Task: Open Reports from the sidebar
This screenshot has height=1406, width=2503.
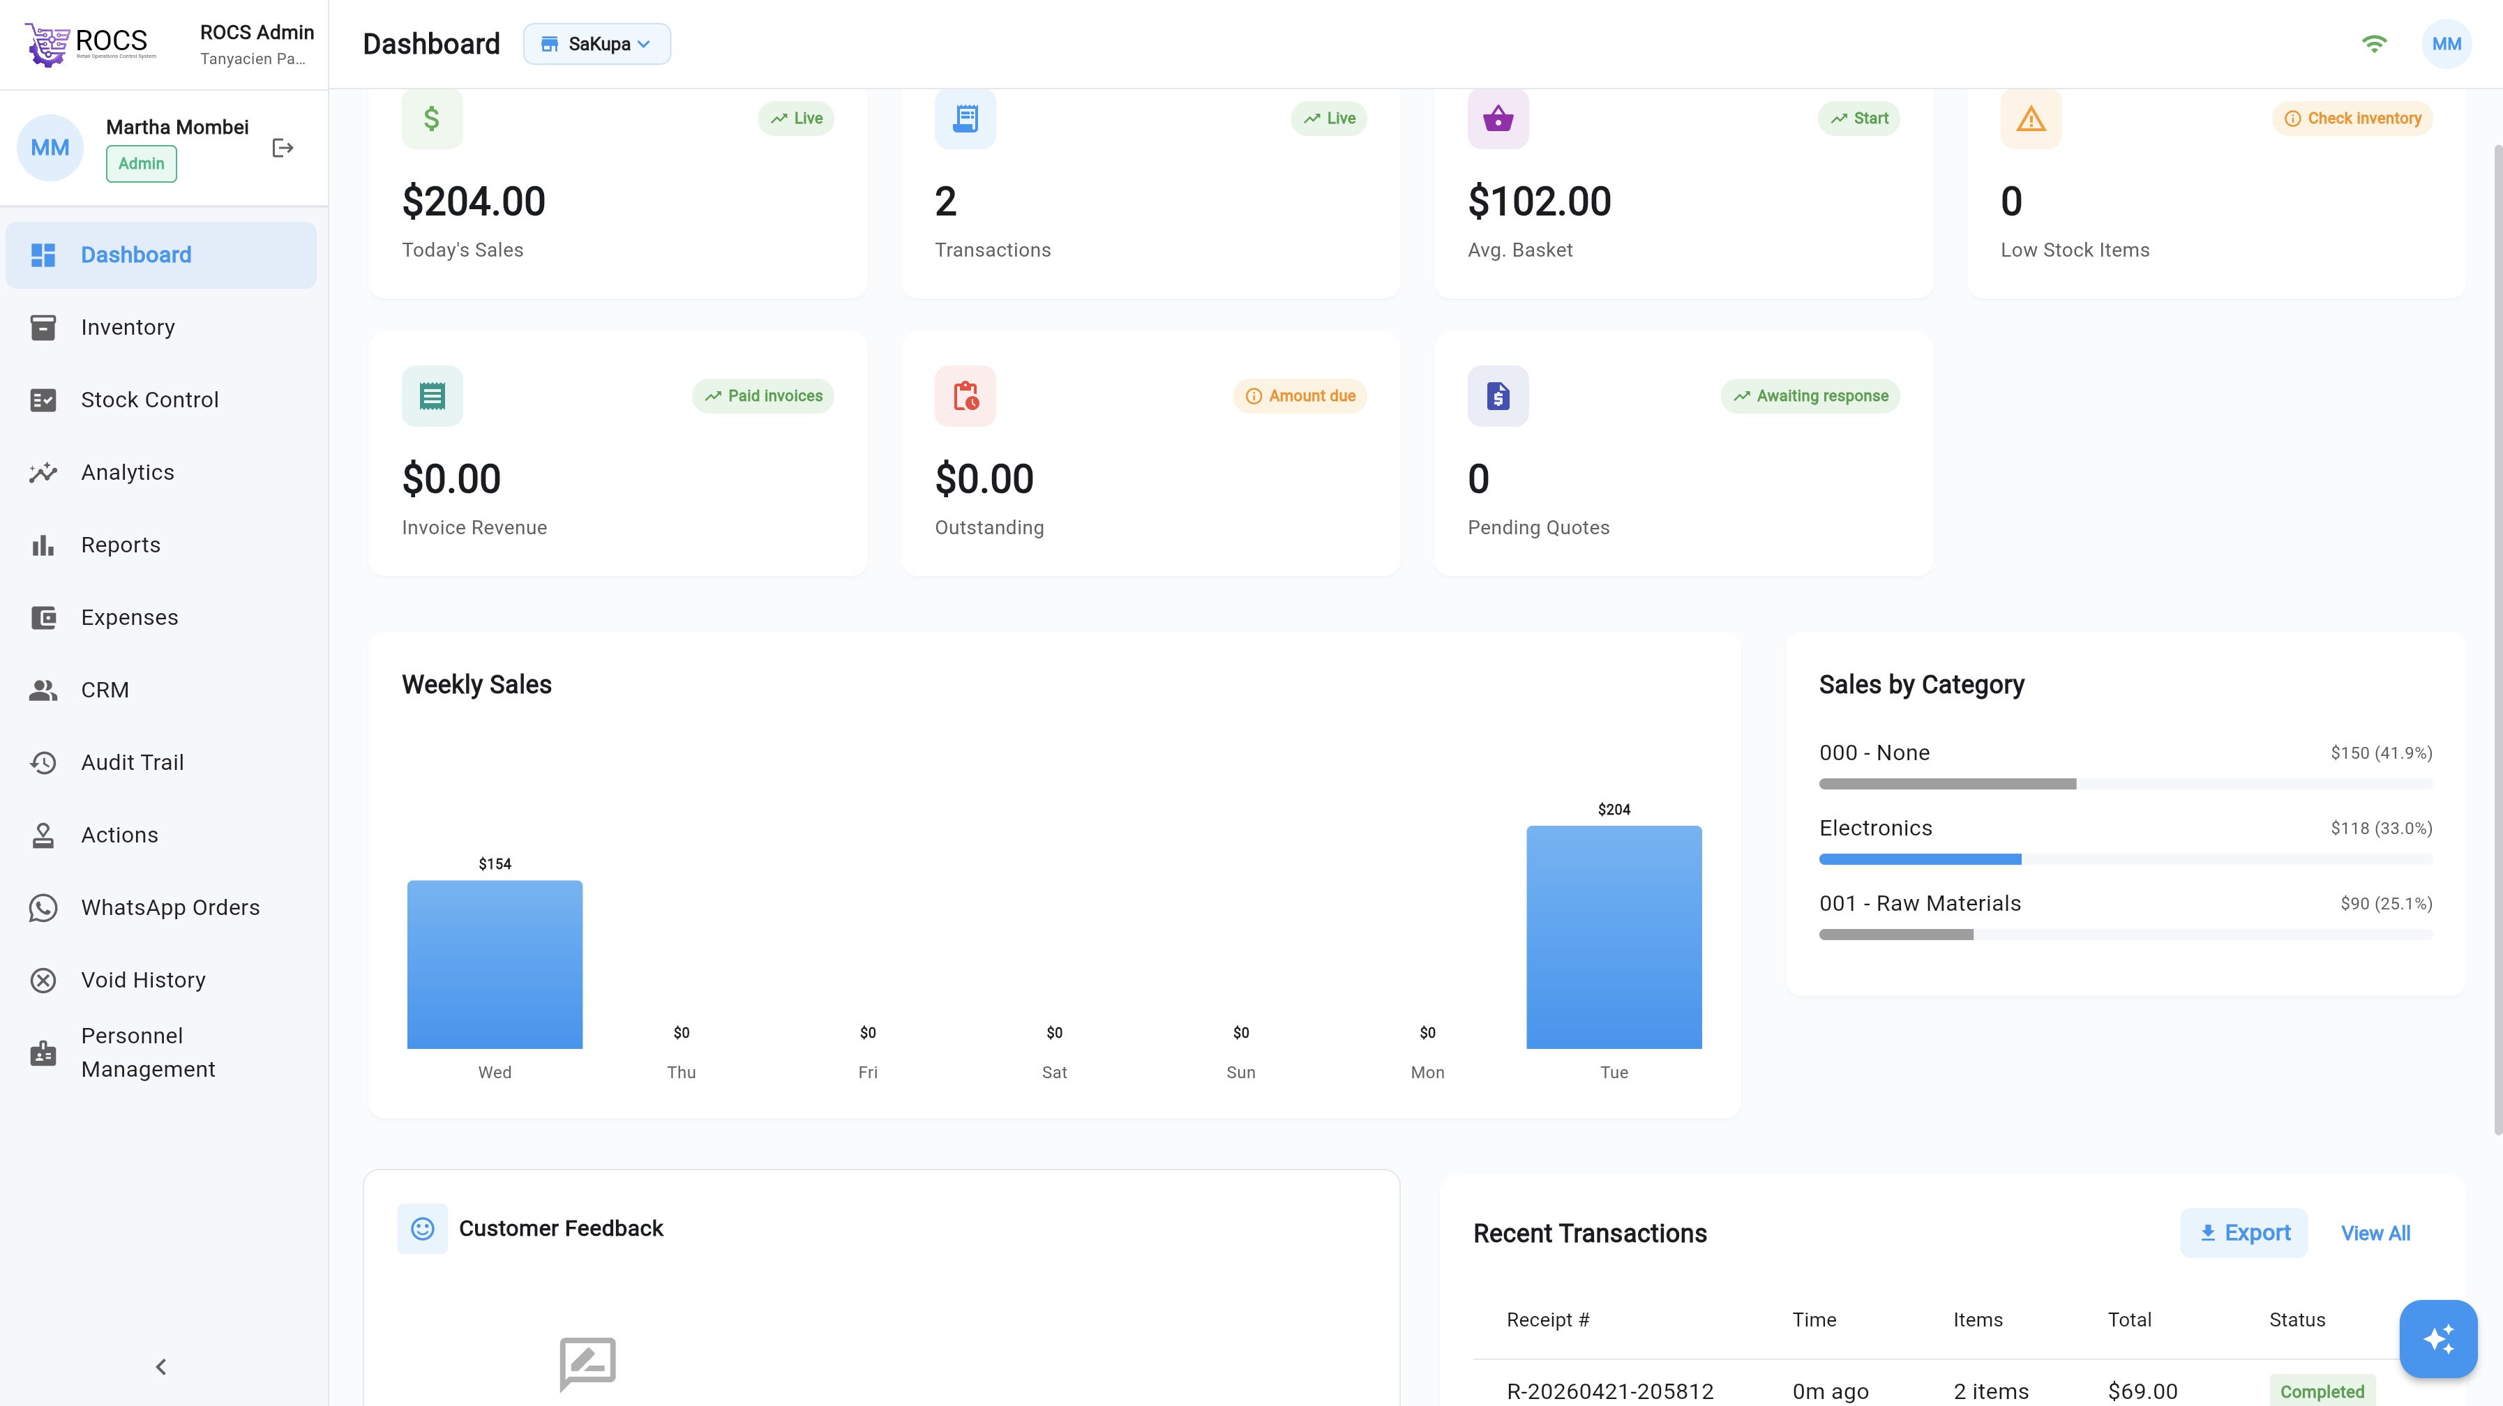Action: click(121, 544)
